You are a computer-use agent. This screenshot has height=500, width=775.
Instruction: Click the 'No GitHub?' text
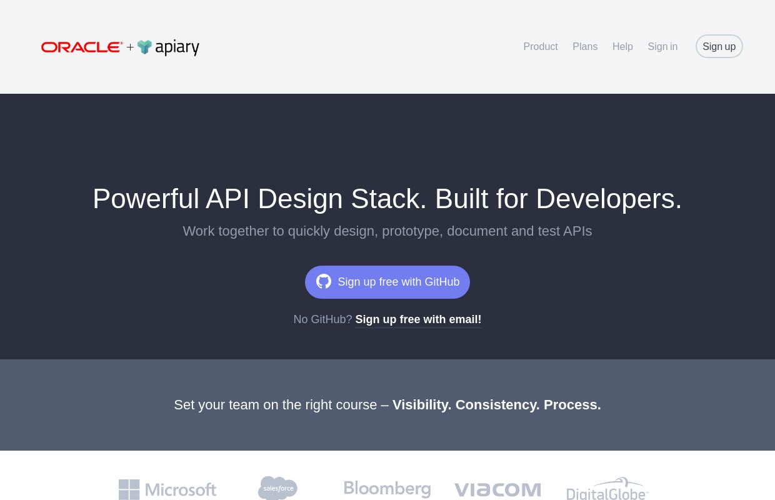coord(322,319)
